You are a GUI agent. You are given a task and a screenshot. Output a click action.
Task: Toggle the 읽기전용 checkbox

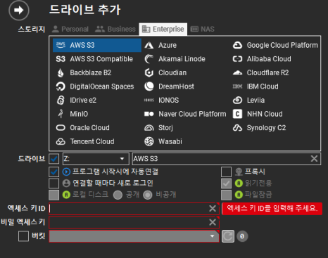[226, 183]
